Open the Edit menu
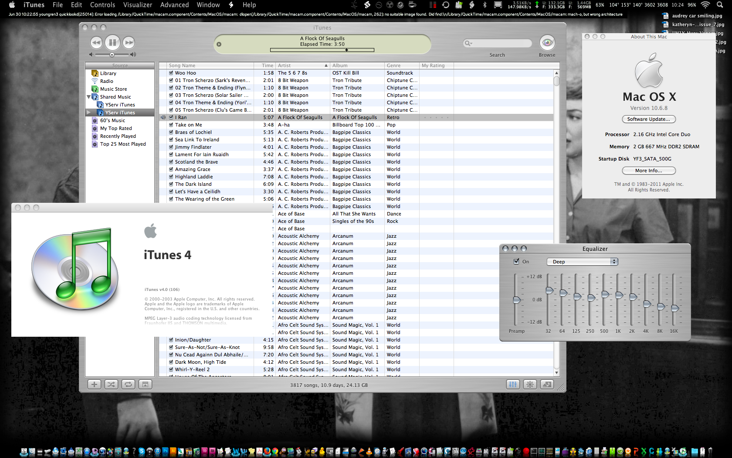This screenshot has height=458, width=732. coord(77,5)
